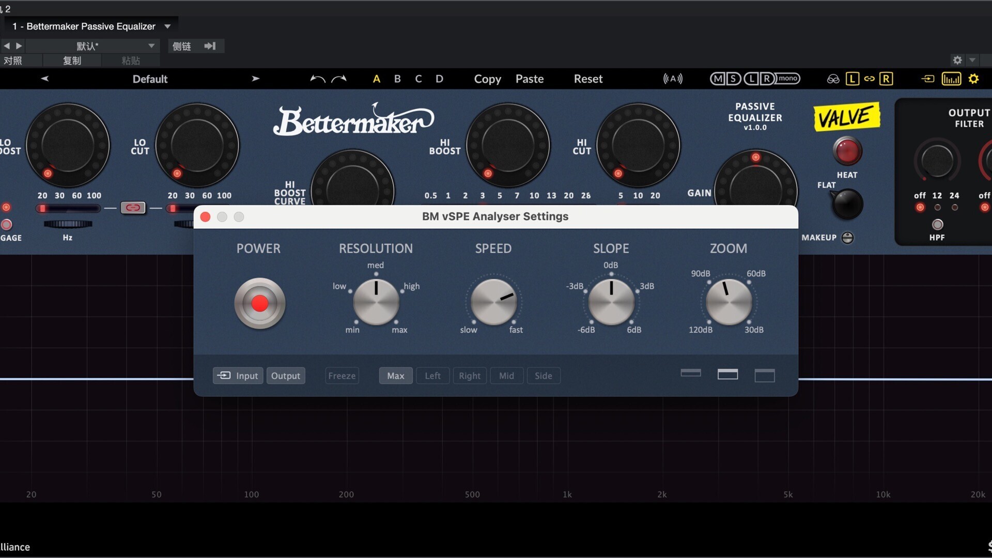This screenshot has height=558, width=992.
Task: Toggle the HPF output filter button
Action: (937, 224)
